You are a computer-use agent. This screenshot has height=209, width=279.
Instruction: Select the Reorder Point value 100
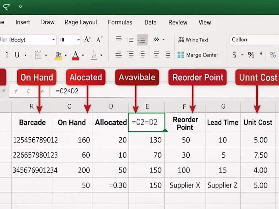(185, 170)
